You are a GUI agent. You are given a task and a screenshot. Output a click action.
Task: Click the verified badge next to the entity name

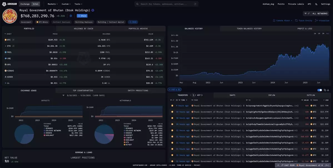coord(93,10)
